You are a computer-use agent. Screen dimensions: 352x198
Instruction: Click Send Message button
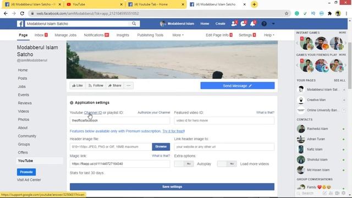pos(237,86)
